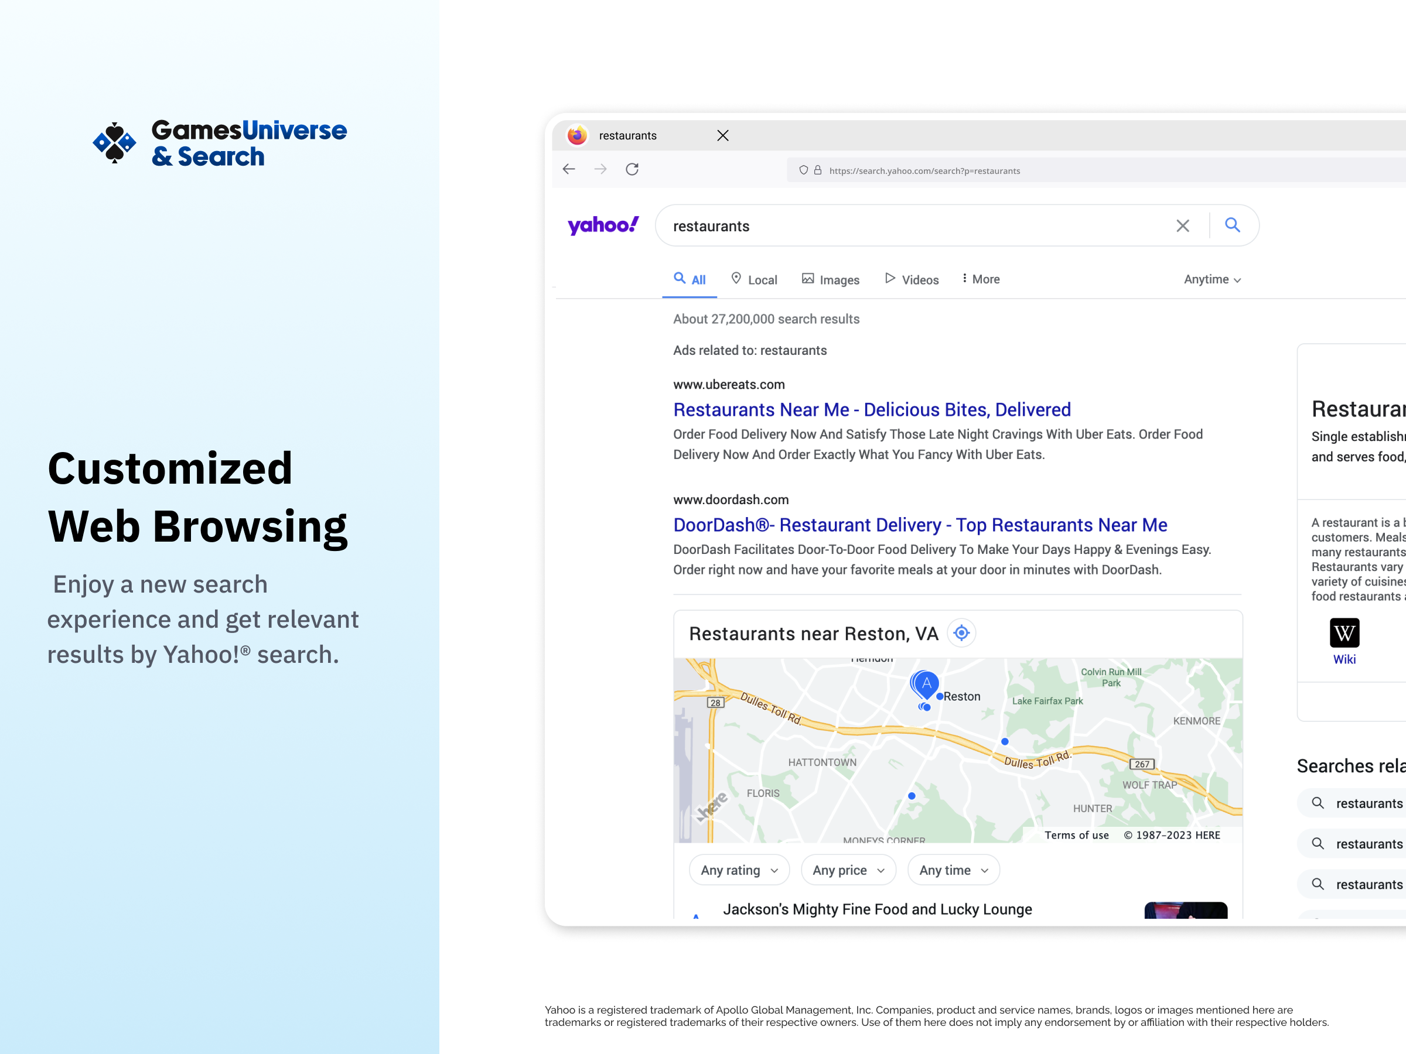Click the browser forward arrow

click(600, 169)
